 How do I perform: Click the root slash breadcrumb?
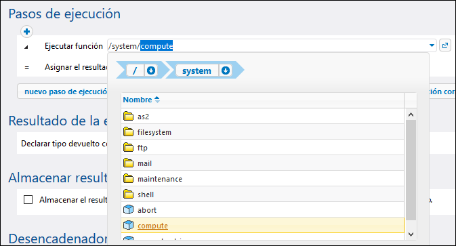[x=135, y=70]
